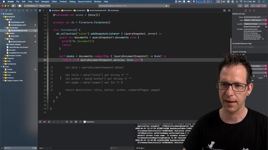
Task: Select AppDelegate.swift in navigator
Action: point(16,22)
